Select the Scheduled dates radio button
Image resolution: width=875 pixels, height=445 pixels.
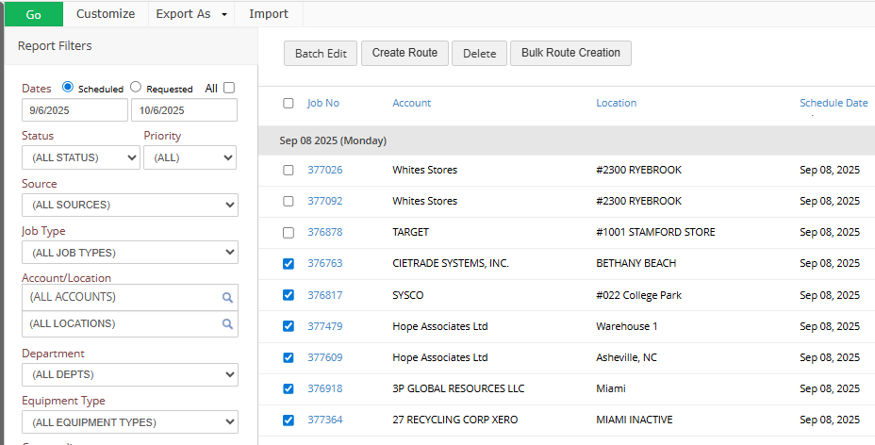68,88
